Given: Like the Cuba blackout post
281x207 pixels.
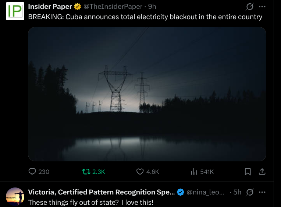Looking at the screenshot, I should tap(140, 172).
